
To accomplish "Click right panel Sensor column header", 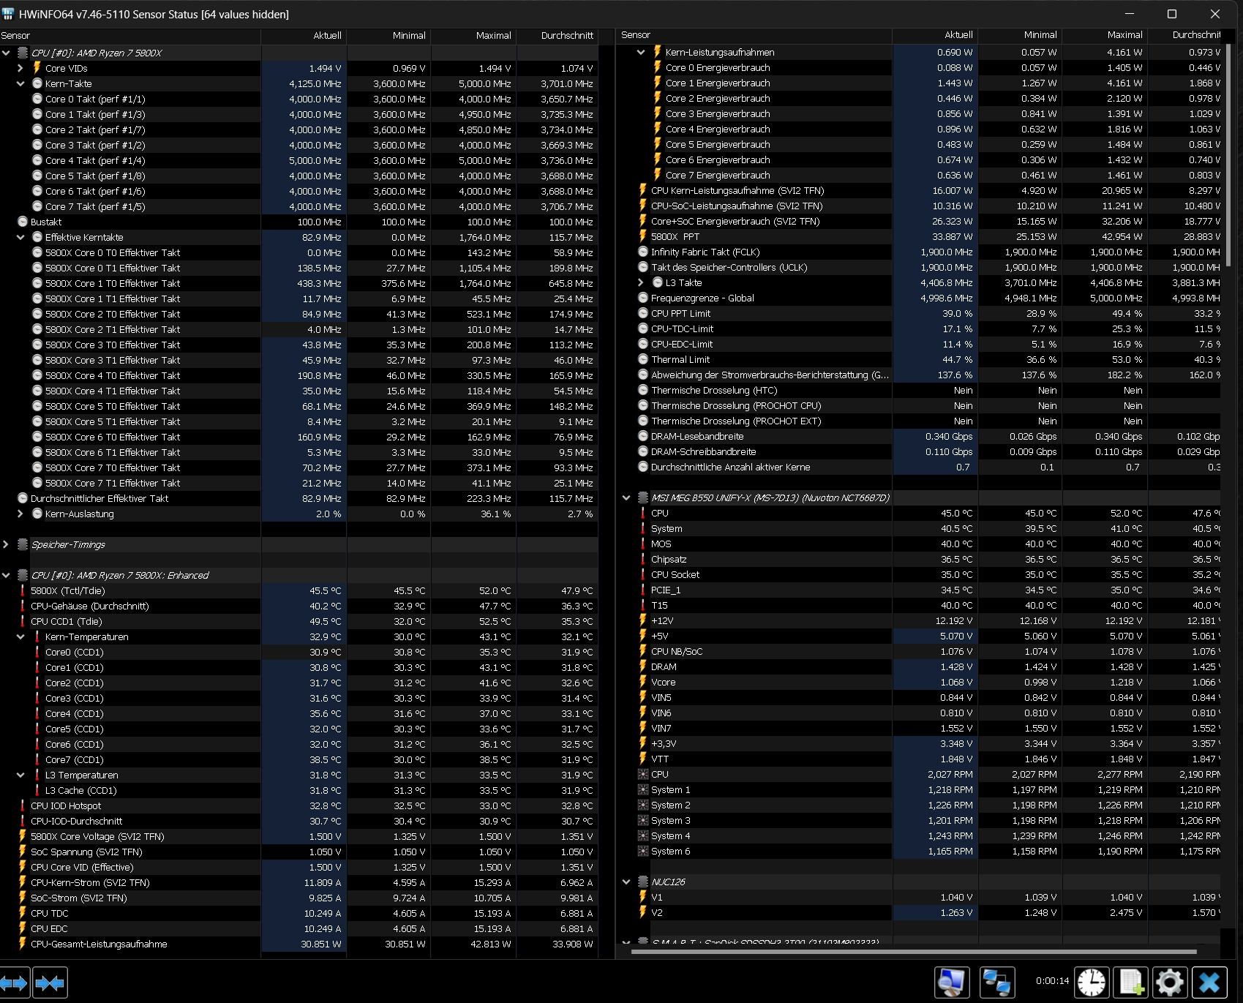I will [754, 35].
